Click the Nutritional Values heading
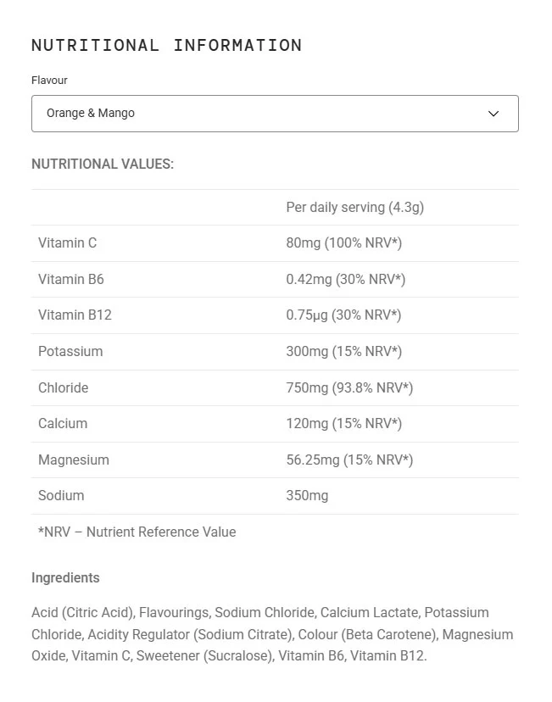Screen dimensions: 552x702 click(103, 164)
